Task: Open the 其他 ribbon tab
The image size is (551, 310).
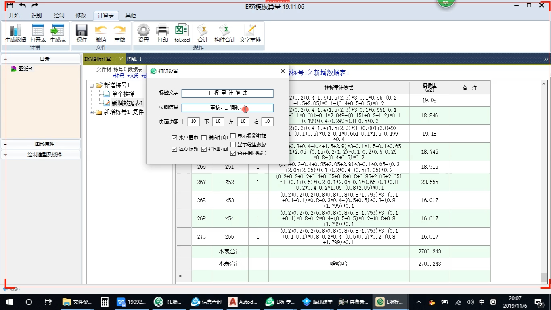Action: tap(130, 16)
